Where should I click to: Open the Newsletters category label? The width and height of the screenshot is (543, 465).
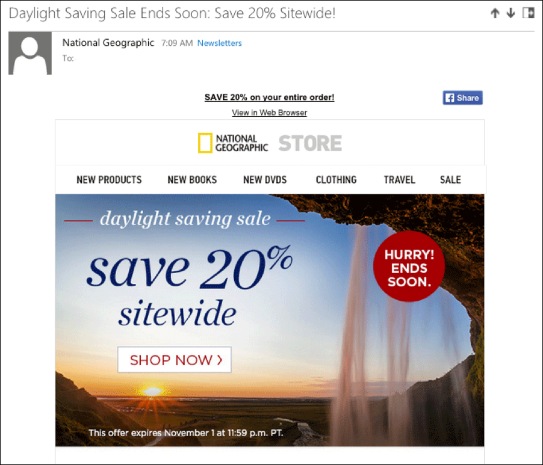pos(220,43)
